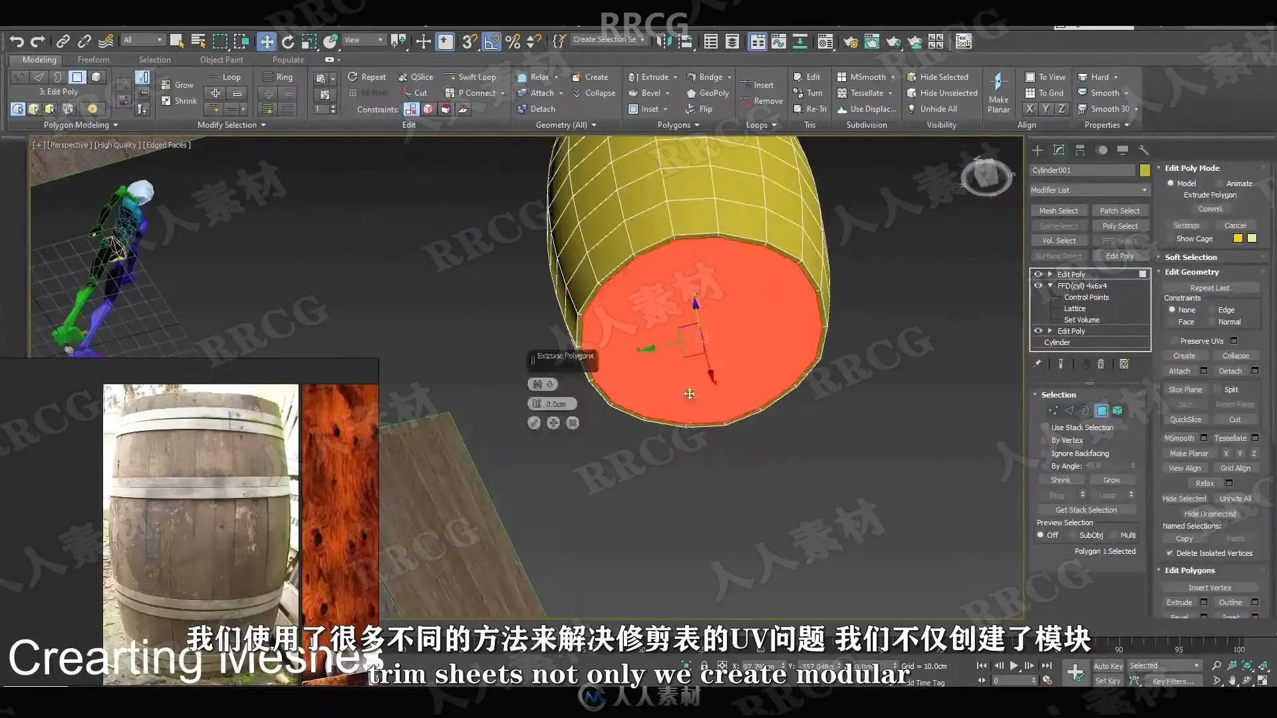This screenshot has height=718, width=1277.
Task: Cancel the Extrude Polygons caddy with X icon
Action: (573, 423)
